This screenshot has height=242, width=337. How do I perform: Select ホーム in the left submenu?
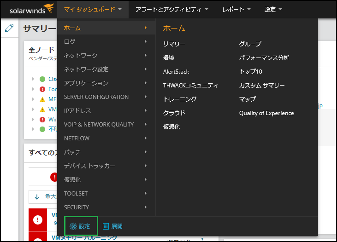click(x=106, y=28)
